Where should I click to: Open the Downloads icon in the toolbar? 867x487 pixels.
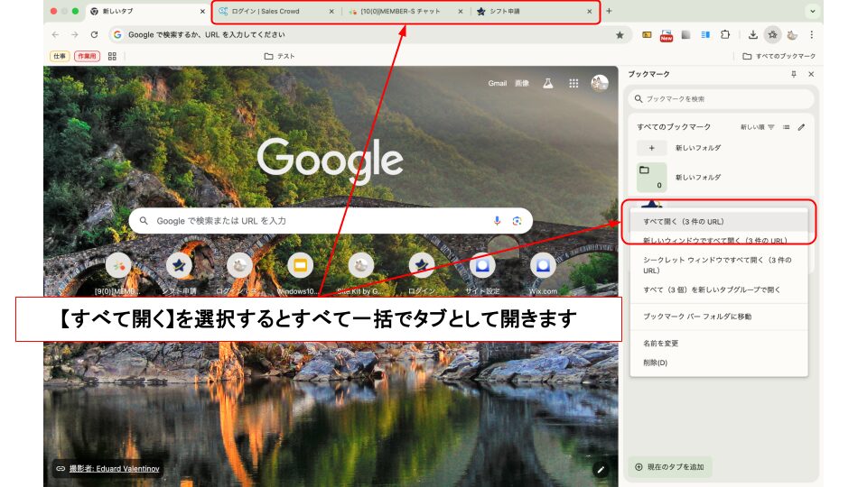point(752,34)
